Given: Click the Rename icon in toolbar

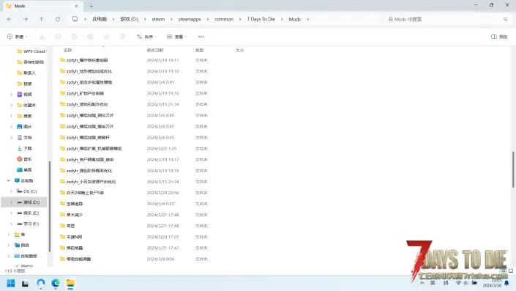Looking at the screenshot, I should point(90,37).
